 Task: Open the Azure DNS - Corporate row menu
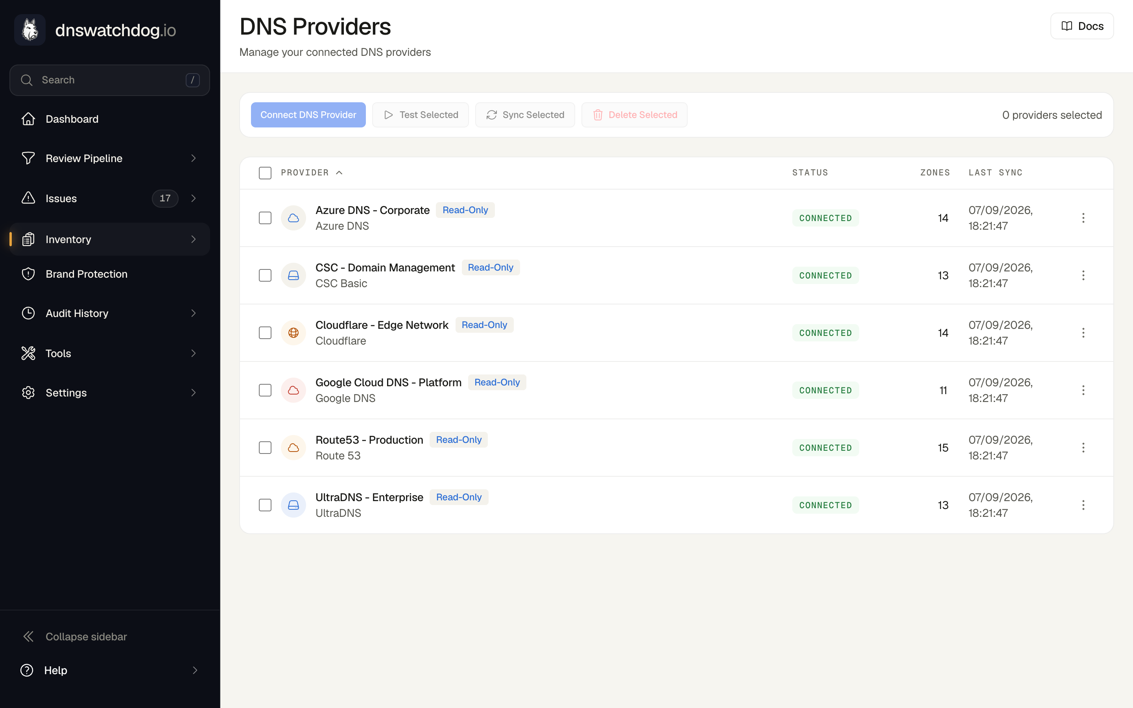coord(1083,218)
